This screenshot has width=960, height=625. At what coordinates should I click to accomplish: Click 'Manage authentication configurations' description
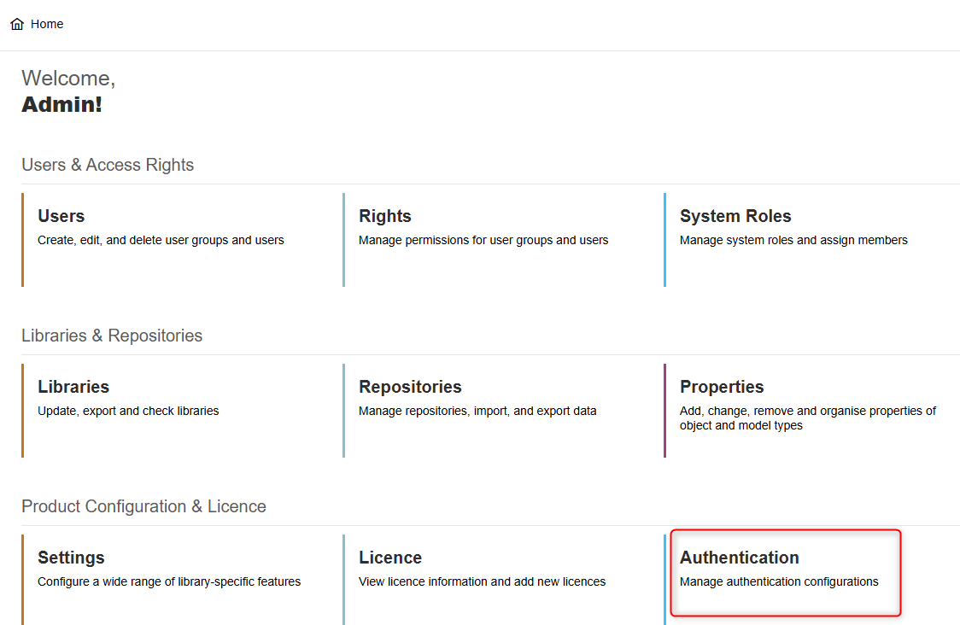779,581
